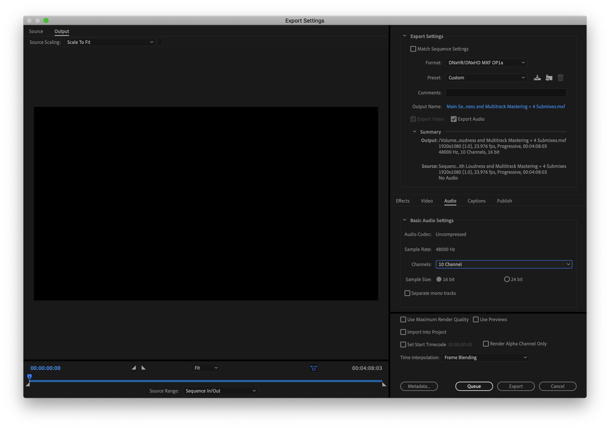Click the Queue button
Screen dimensions: 610x429
474,386
